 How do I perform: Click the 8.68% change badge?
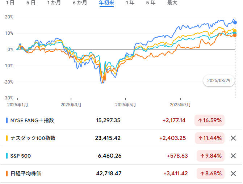(x=211, y=174)
